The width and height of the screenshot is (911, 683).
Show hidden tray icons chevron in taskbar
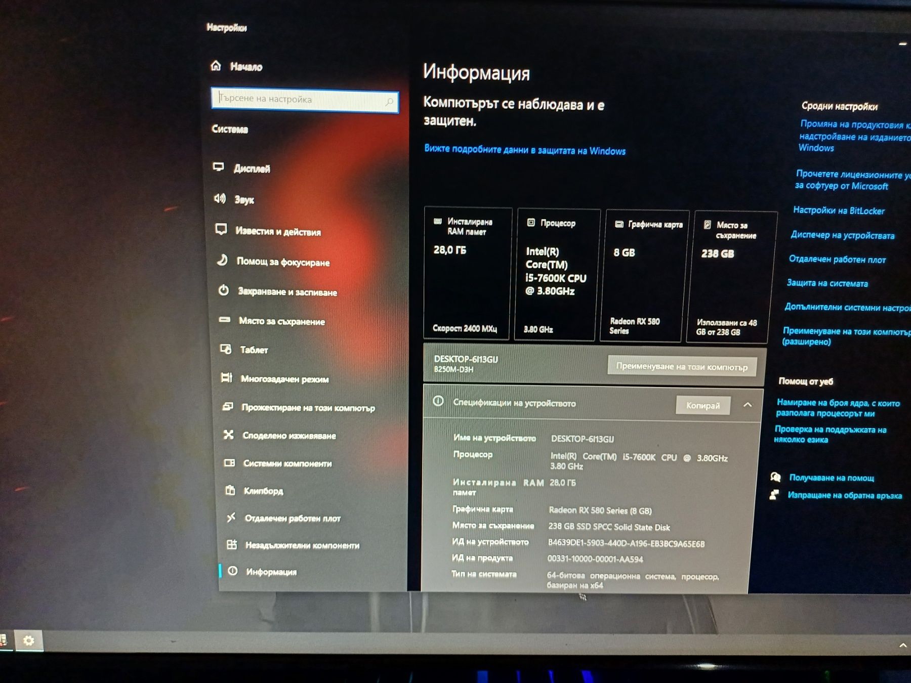click(x=902, y=646)
